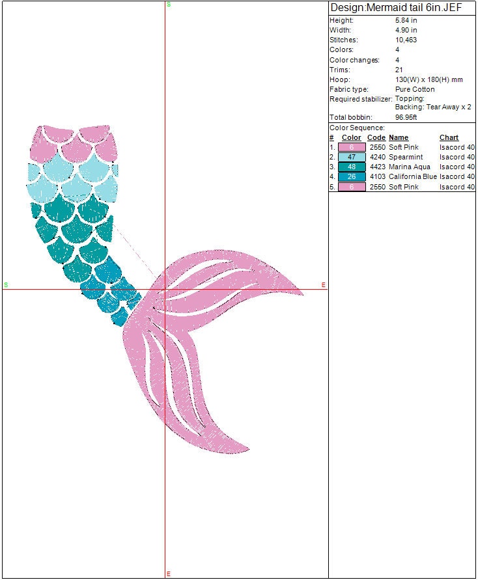The image size is (478, 580).
Task: Click the green S marker at top of canvas
Action: coord(169,5)
